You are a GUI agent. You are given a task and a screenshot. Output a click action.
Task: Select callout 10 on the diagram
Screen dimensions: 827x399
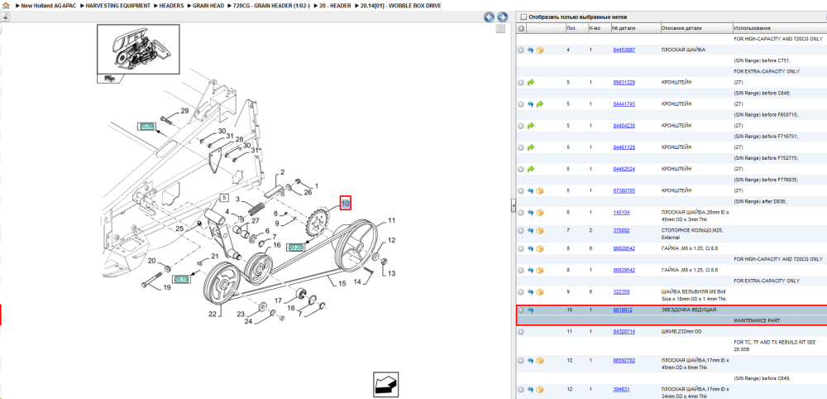pyautogui.click(x=346, y=203)
